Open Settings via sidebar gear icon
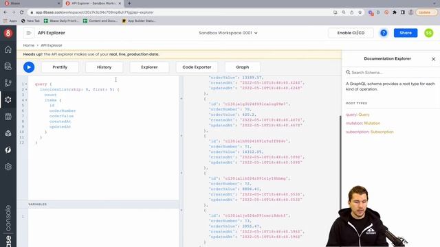This screenshot has width=440, height=247. [x=8, y=167]
